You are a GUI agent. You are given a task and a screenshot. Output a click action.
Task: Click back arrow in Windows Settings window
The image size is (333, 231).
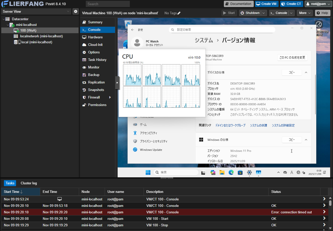[132, 30]
